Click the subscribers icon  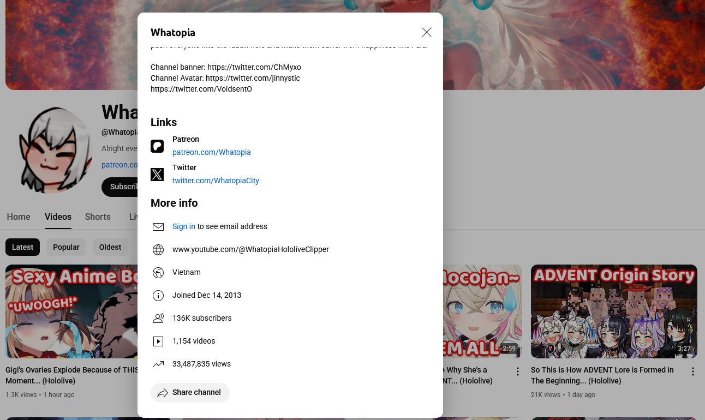tap(158, 318)
